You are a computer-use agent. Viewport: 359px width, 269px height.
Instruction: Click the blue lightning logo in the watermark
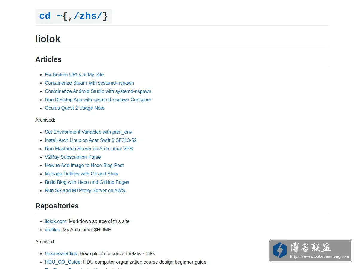tap(280, 250)
